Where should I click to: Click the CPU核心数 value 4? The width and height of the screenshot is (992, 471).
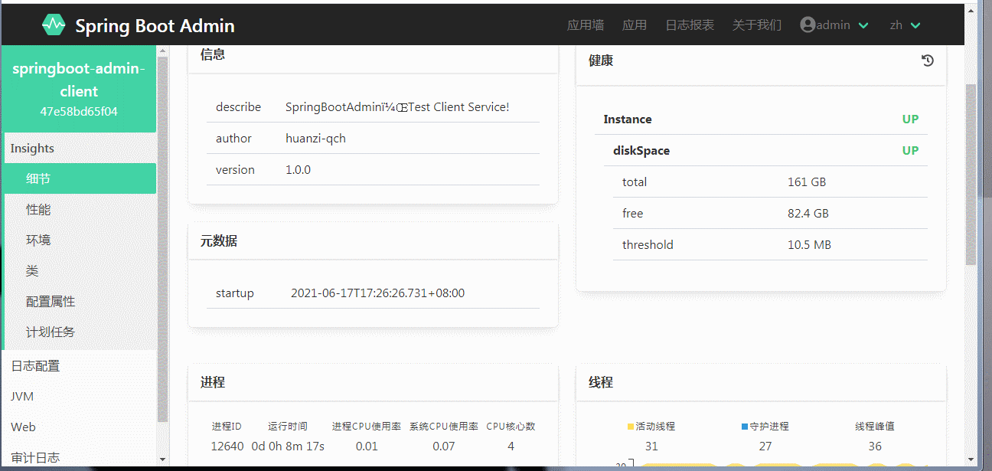(x=511, y=446)
